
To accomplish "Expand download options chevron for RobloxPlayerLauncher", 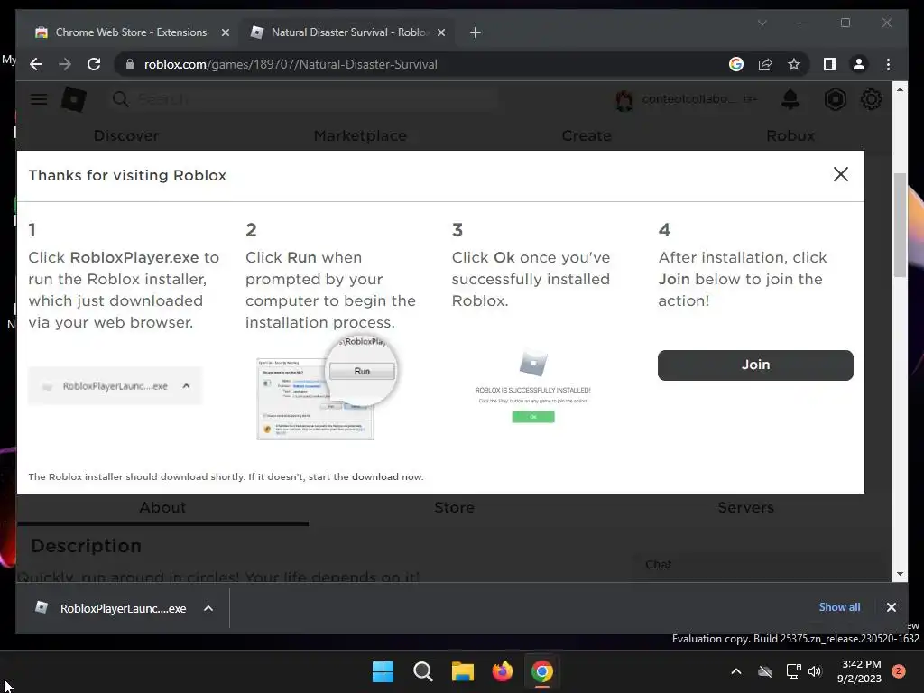I will tap(208, 608).
